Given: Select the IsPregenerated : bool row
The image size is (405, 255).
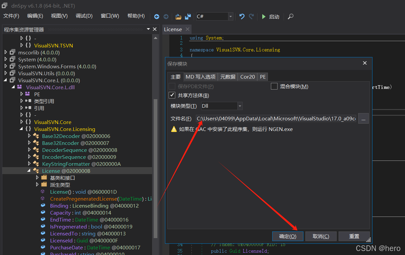Looking at the screenshot, I should 91,226.
